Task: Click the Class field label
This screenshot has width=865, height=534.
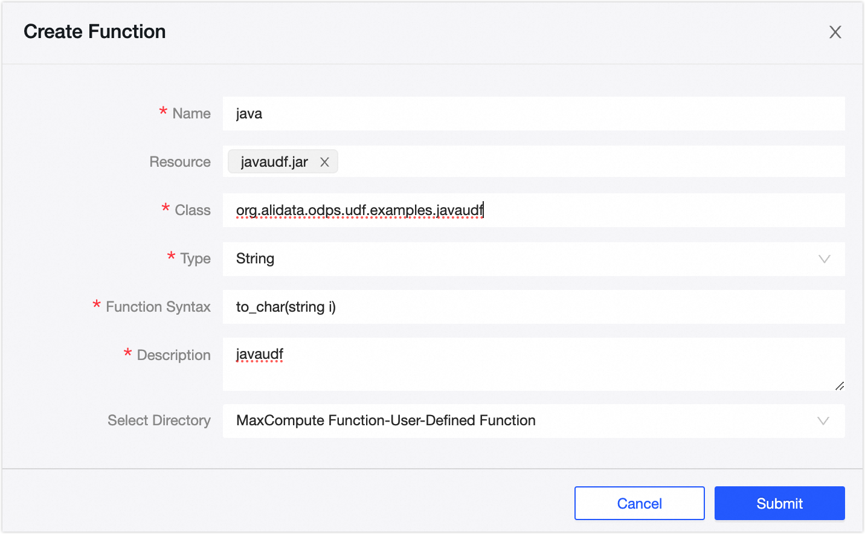Action: click(193, 210)
